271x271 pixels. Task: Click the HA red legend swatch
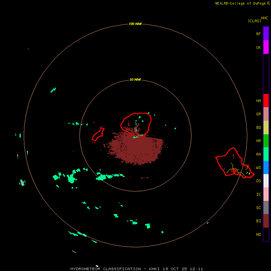[x=266, y=101]
